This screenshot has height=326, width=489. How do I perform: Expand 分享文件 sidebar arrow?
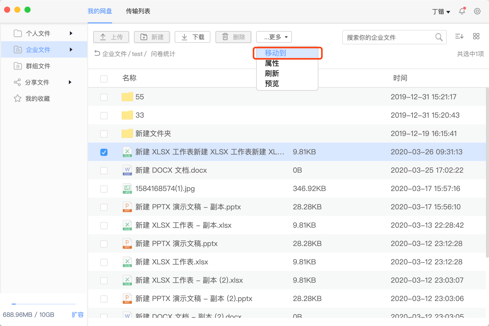70,82
